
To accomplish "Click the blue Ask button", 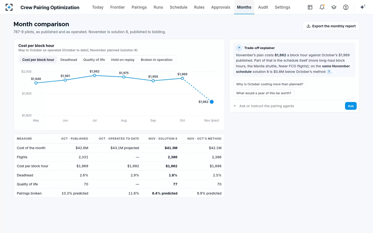I will (351, 106).
